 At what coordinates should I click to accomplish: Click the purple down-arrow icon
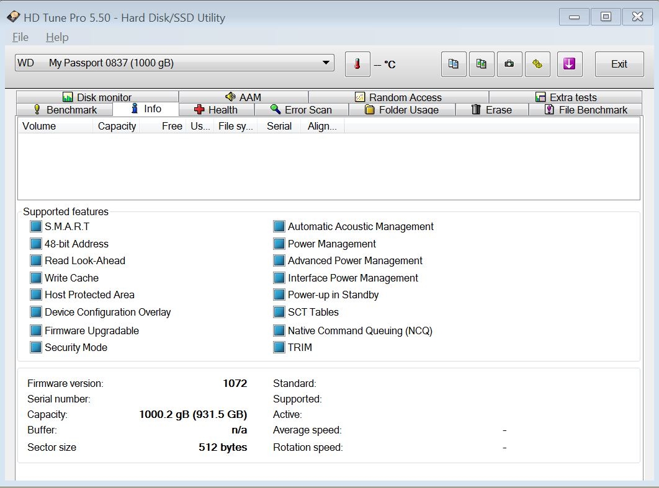pyautogui.click(x=570, y=64)
